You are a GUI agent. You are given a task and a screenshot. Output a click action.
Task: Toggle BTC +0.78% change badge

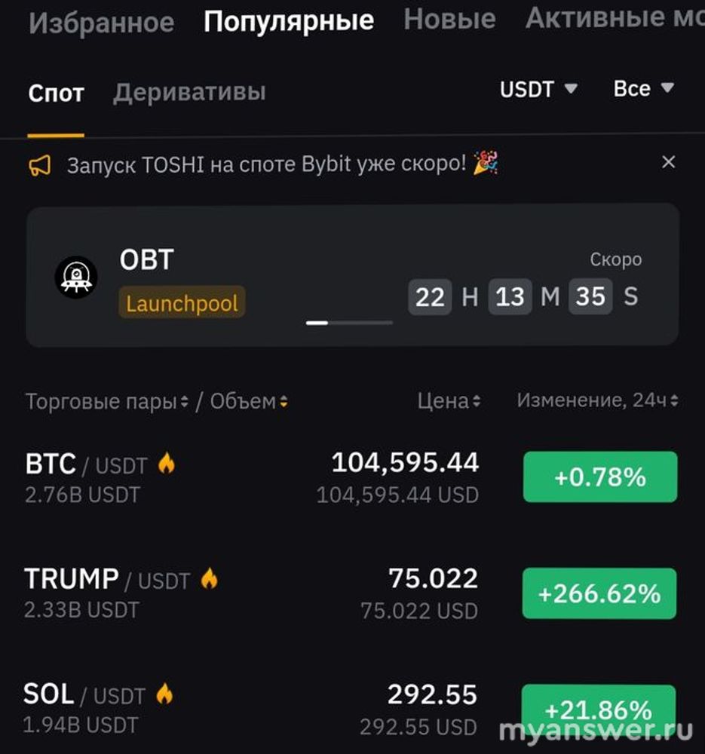[x=600, y=477]
